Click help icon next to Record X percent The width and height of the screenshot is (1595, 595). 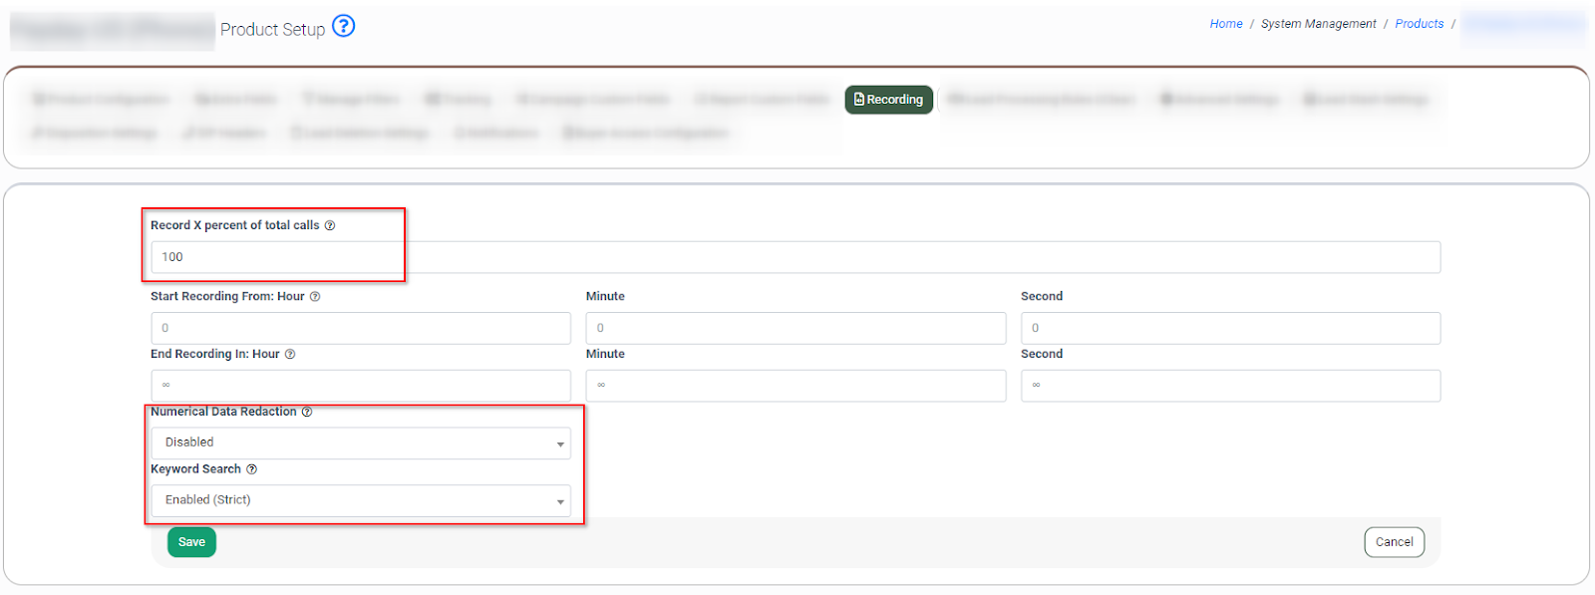pos(330,226)
